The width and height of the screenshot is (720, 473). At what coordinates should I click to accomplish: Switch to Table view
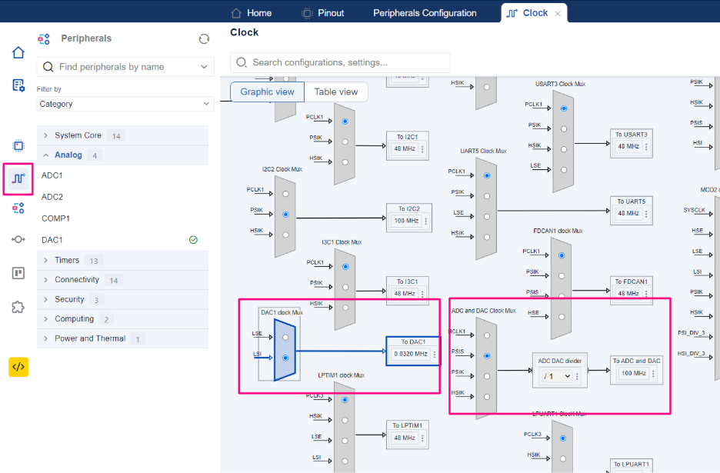(336, 92)
